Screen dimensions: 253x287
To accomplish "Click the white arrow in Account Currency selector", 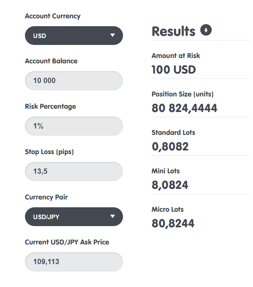I will click(x=112, y=36).
